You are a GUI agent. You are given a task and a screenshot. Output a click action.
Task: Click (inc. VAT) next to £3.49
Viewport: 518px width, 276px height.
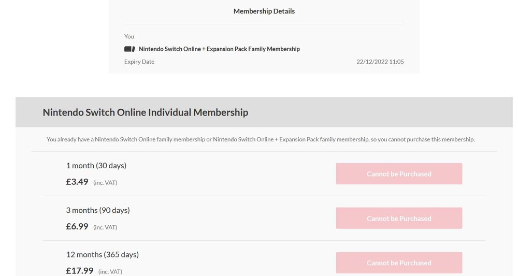[x=105, y=183]
